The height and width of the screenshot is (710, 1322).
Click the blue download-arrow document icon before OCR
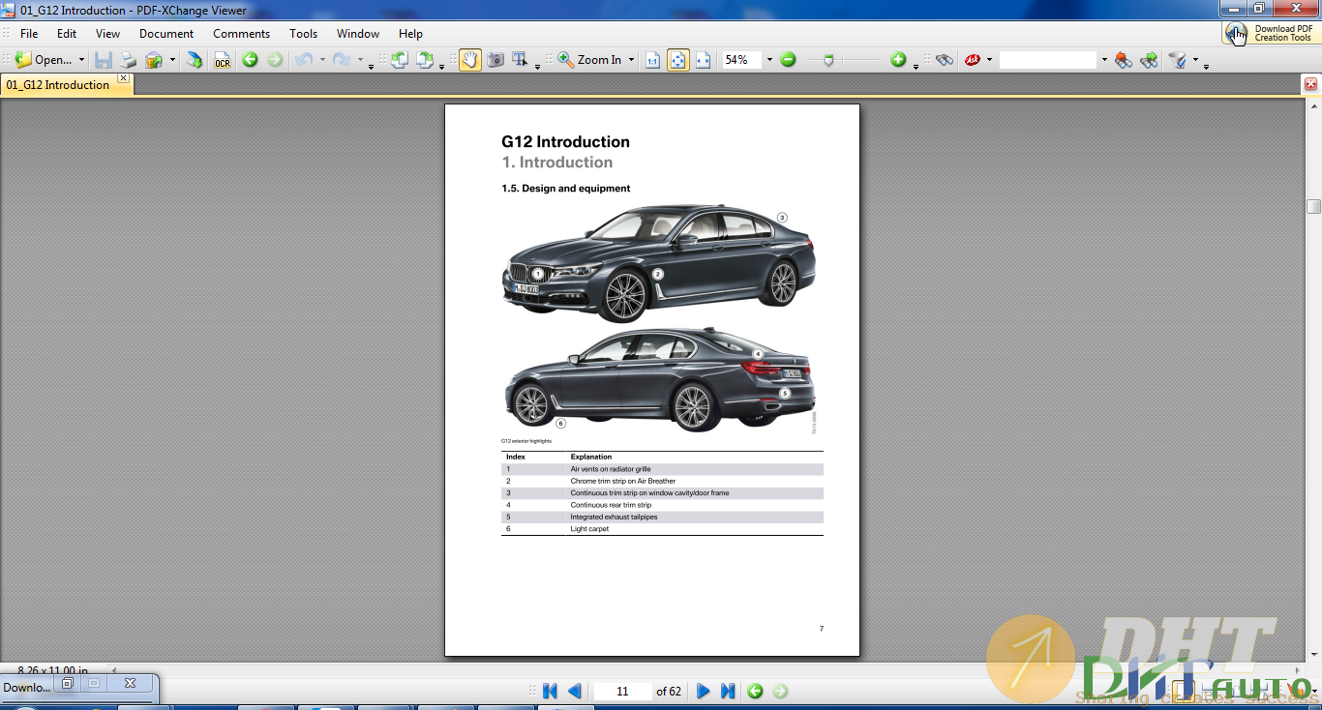click(x=195, y=60)
